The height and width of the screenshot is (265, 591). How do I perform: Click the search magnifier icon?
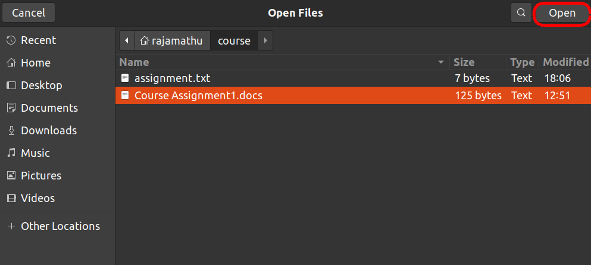tap(521, 12)
